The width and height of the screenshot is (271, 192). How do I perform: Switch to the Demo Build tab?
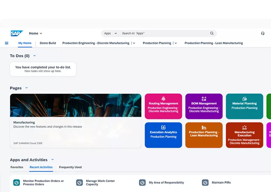tap(48, 43)
